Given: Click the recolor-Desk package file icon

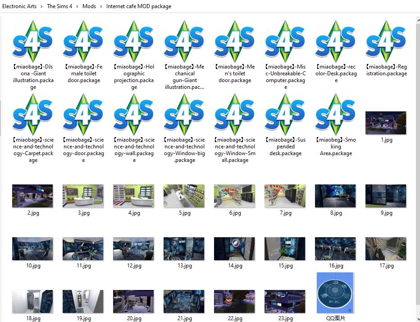Looking at the screenshot, I should point(336,41).
